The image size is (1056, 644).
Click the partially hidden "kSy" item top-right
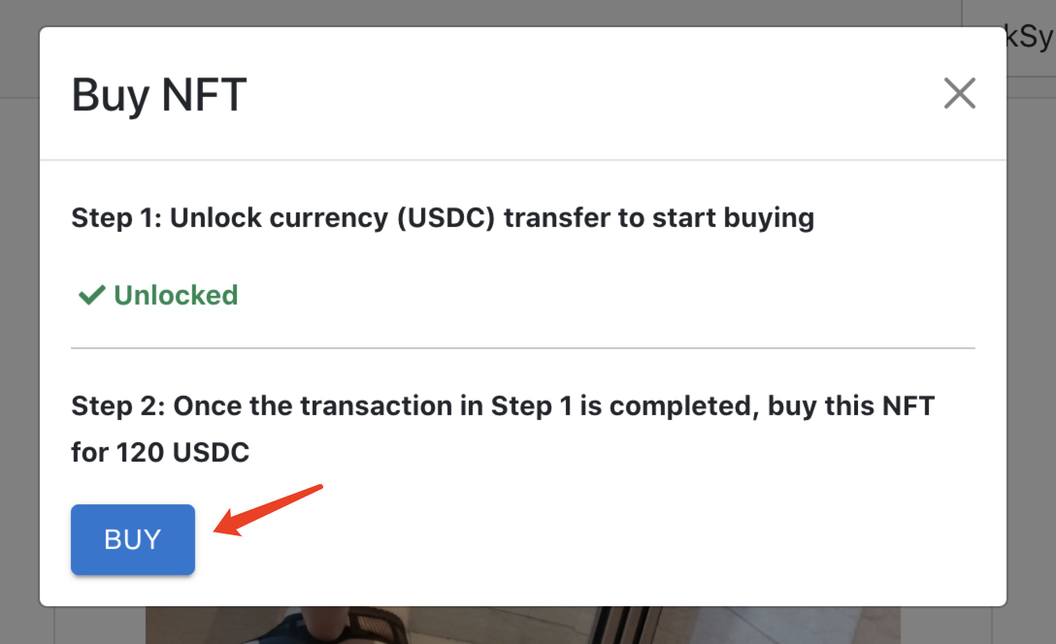pyautogui.click(x=1029, y=39)
